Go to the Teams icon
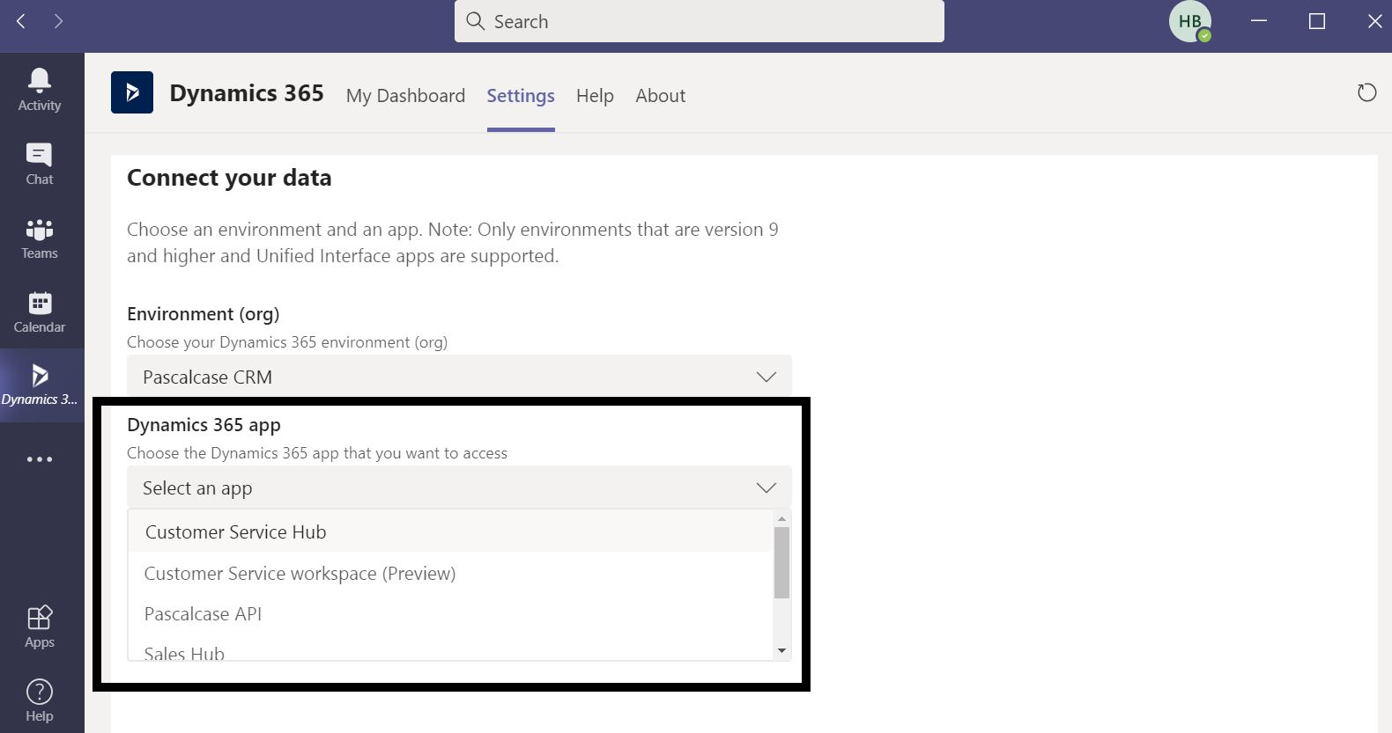 tap(40, 238)
